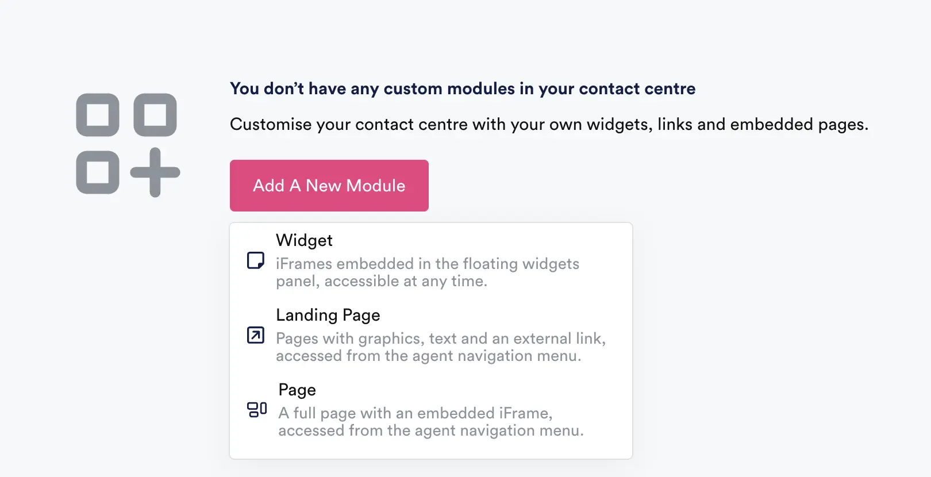Click the heading about missing custom modules
The height and width of the screenshot is (477, 931).
pyautogui.click(x=462, y=89)
